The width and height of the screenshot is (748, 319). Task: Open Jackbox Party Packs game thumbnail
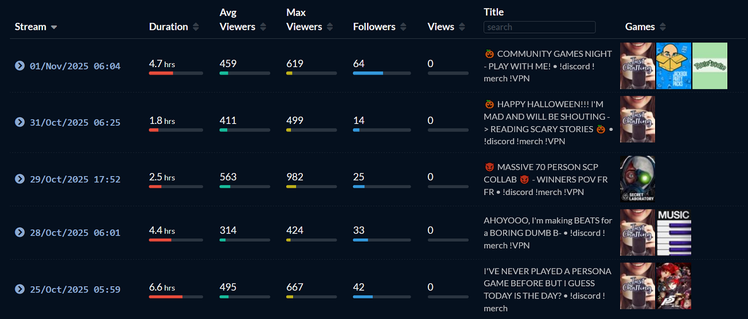click(x=673, y=65)
